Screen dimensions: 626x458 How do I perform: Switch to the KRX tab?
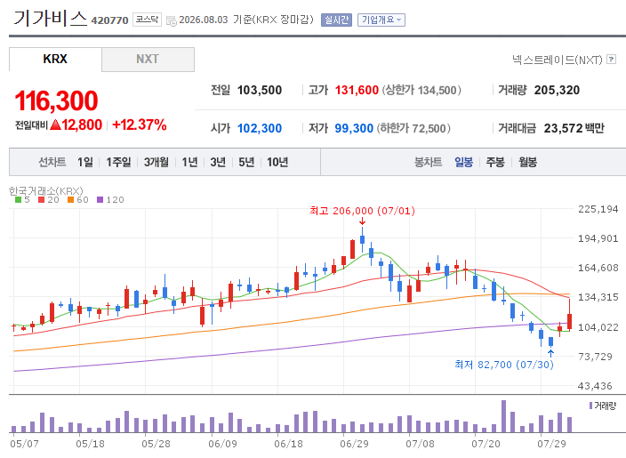55,59
